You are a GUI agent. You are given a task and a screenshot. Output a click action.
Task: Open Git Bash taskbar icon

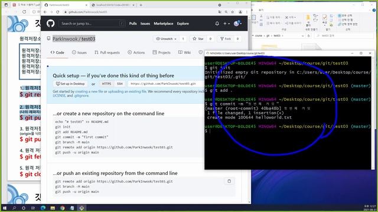[x=82, y=208]
